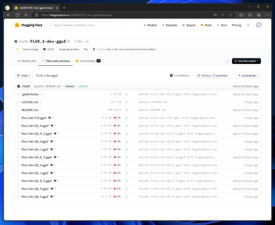This screenshot has height=225, width=275.
Task: Open city96 author link in title
Action: 23,42
